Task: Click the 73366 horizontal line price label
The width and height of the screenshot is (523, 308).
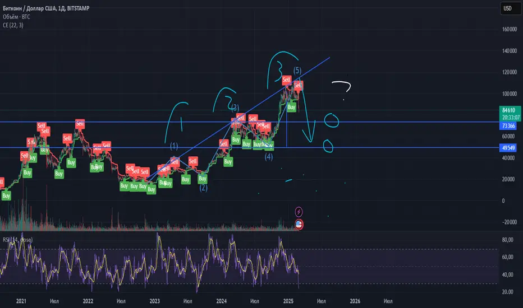Action: [x=508, y=125]
